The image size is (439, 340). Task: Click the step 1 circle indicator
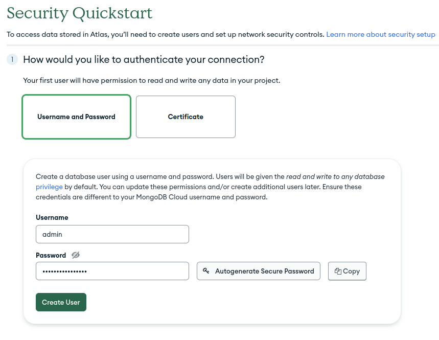point(12,59)
